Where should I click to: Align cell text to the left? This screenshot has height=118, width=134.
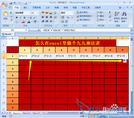click(43, 17)
